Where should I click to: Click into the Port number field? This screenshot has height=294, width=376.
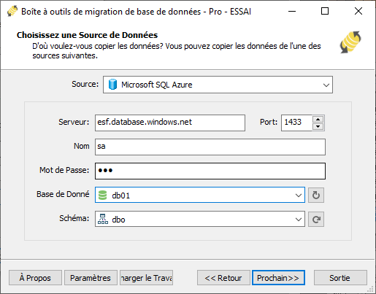tap(296, 123)
